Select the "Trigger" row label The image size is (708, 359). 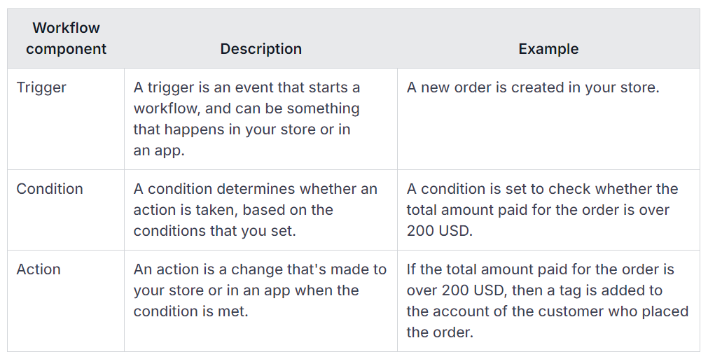tap(41, 87)
